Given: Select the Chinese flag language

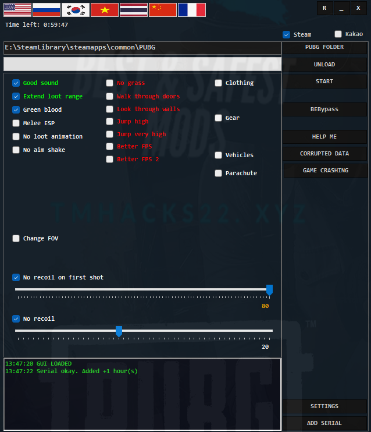Looking at the screenshot, I should (163, 10).
